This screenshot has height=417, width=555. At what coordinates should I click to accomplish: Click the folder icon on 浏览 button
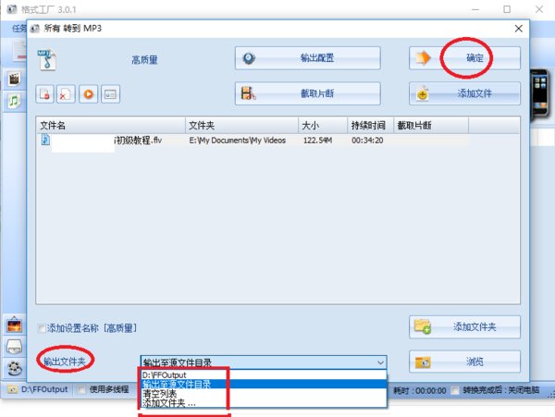click(423, 362)
